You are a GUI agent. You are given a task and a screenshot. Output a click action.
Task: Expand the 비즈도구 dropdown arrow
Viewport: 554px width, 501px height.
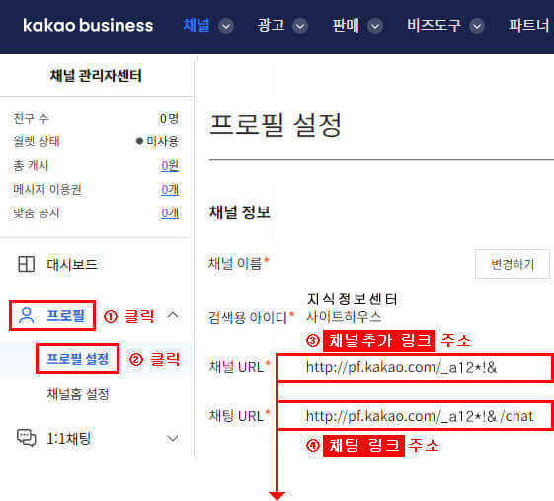coord(477,26)
